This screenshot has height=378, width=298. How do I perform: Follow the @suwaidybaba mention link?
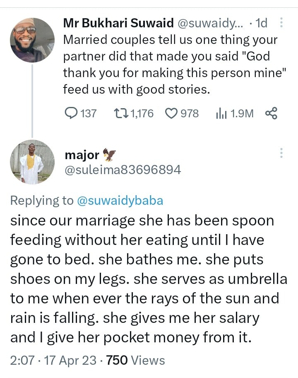(120, 201)
